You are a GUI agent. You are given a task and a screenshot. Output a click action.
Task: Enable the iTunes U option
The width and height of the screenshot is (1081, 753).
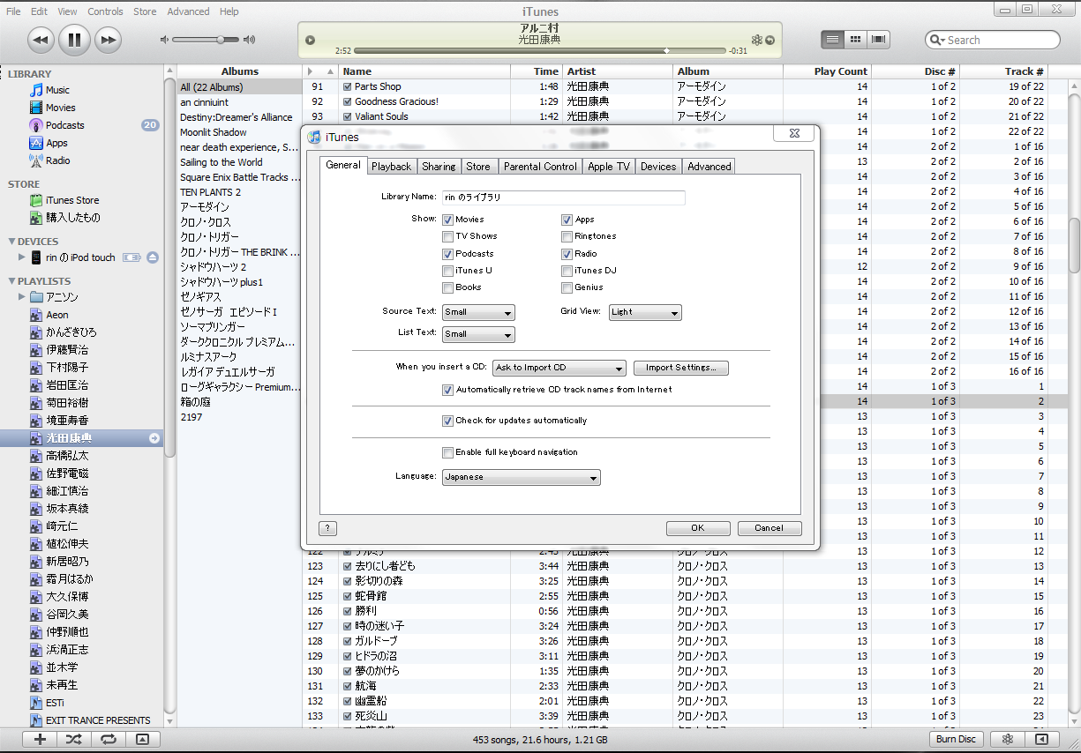click(448, 271)
